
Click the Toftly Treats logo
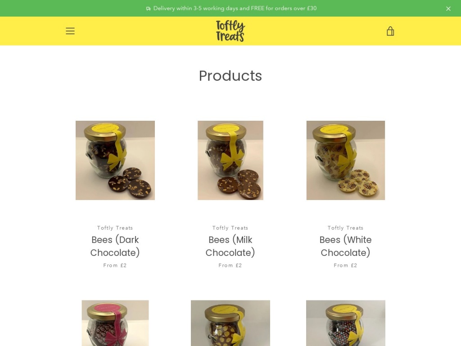[x=230, y=31]
